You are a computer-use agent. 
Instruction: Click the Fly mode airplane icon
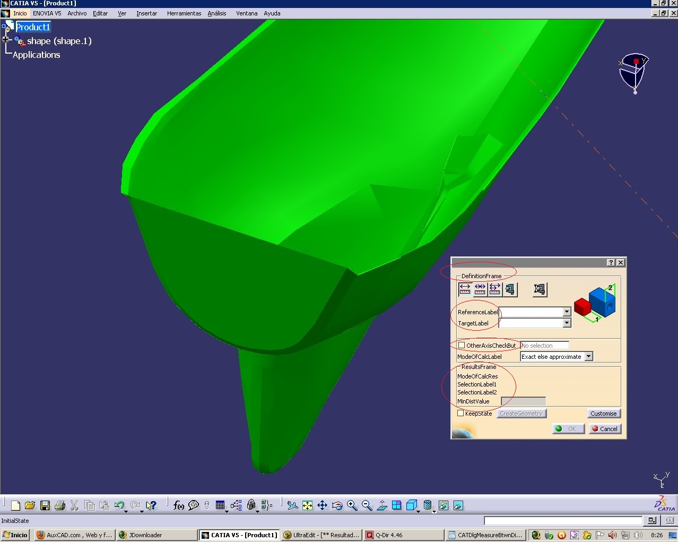(292, 505)
